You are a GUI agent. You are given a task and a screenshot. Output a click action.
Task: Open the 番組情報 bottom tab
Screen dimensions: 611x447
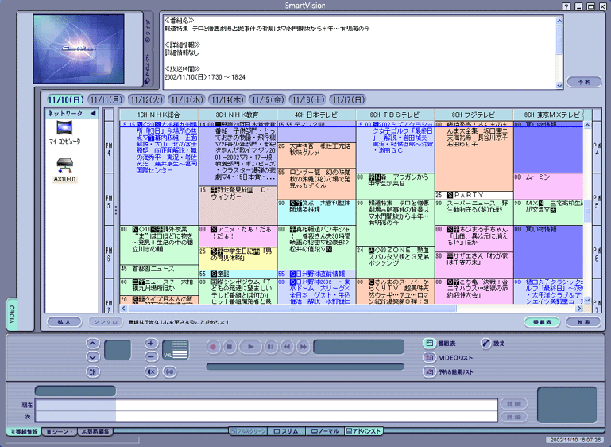pyautogui.click(x=24, y=432)
